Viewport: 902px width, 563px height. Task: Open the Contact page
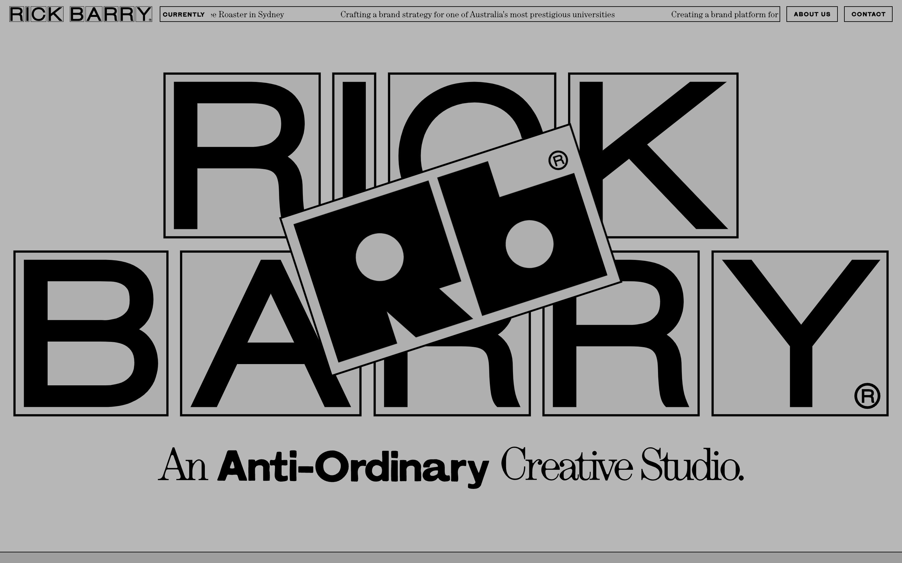click(868, 14)
